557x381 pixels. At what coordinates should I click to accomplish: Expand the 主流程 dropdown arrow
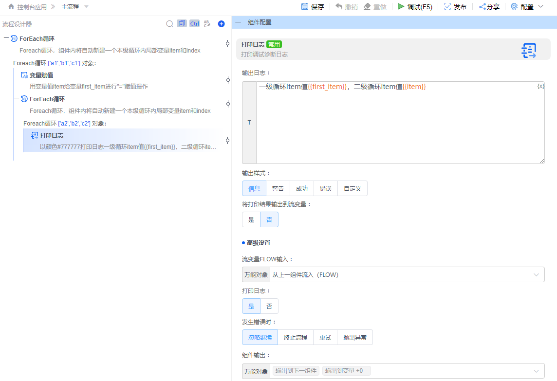[86, 7]
